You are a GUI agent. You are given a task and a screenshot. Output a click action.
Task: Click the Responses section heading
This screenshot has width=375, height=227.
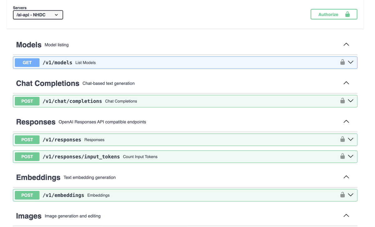[36, 122]
